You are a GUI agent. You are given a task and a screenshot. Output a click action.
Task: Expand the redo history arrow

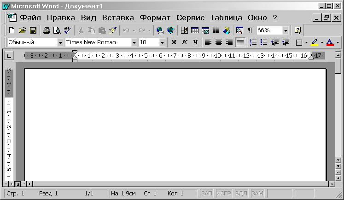150,30
